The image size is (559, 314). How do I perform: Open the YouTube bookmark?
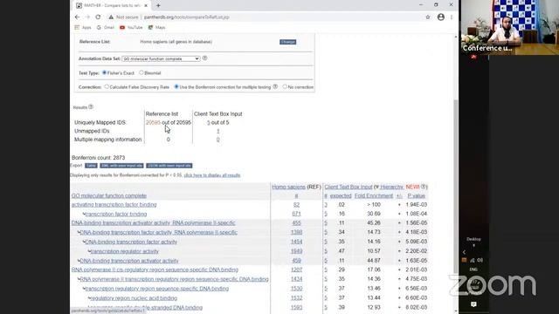[131, 27]
